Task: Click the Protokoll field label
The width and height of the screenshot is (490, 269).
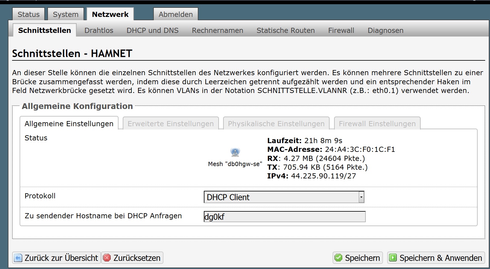Action: coord(40,196)
